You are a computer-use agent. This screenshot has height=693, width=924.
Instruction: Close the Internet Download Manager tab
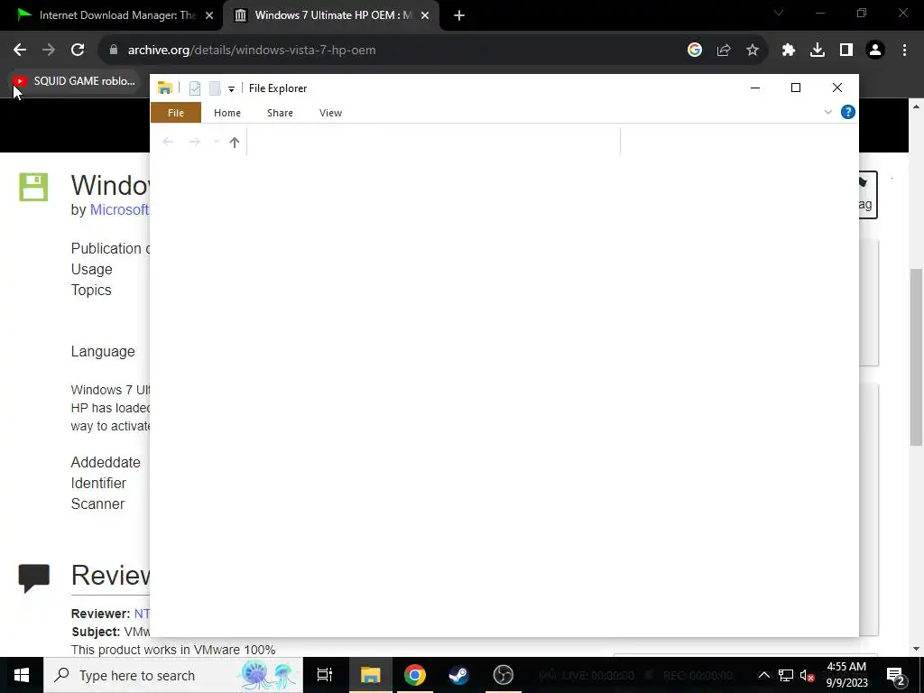(209, 16)
